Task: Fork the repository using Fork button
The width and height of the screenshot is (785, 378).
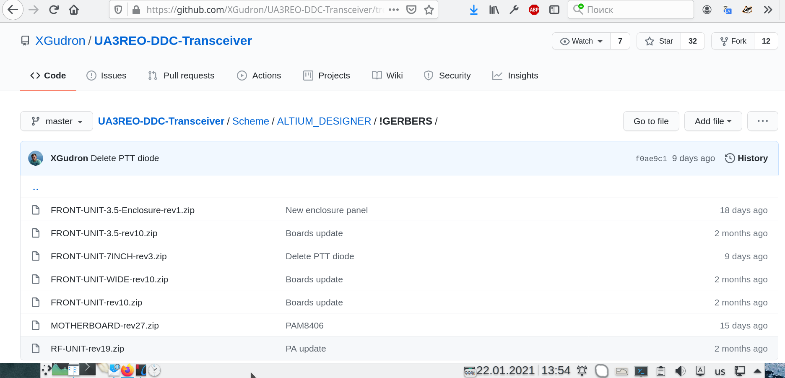Action: point(733,41)
